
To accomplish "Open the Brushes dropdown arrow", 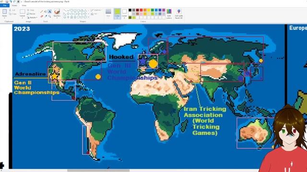I will [57, 18].
